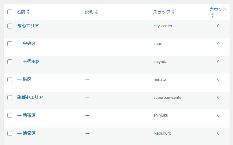
Task: Click the count value for 港区
Action: [x=218, y=80]
